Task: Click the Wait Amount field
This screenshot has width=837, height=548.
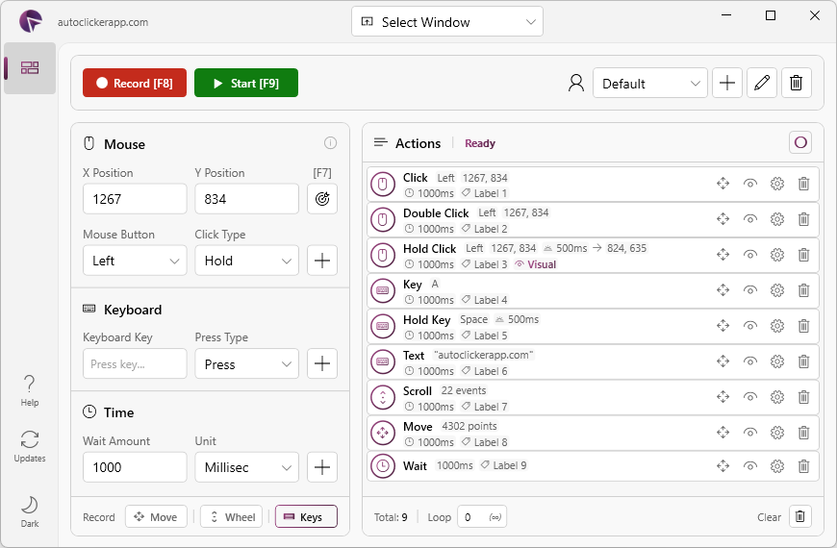Action: click(135, 467)
